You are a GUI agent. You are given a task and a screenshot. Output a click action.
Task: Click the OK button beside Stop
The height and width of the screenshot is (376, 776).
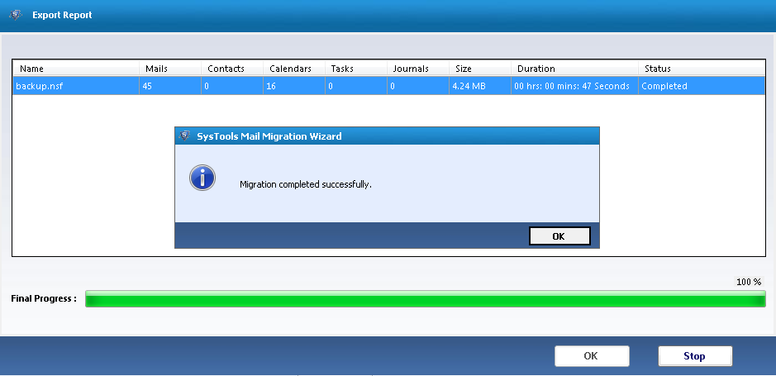coord(592,355)
